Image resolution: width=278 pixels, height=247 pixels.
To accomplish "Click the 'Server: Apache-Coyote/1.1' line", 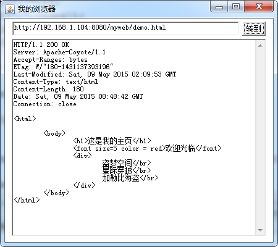I will point(59,52).
